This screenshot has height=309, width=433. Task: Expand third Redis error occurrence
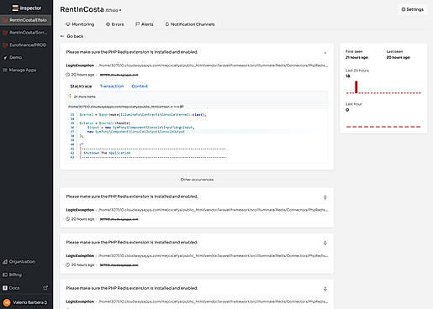point(325,243)
